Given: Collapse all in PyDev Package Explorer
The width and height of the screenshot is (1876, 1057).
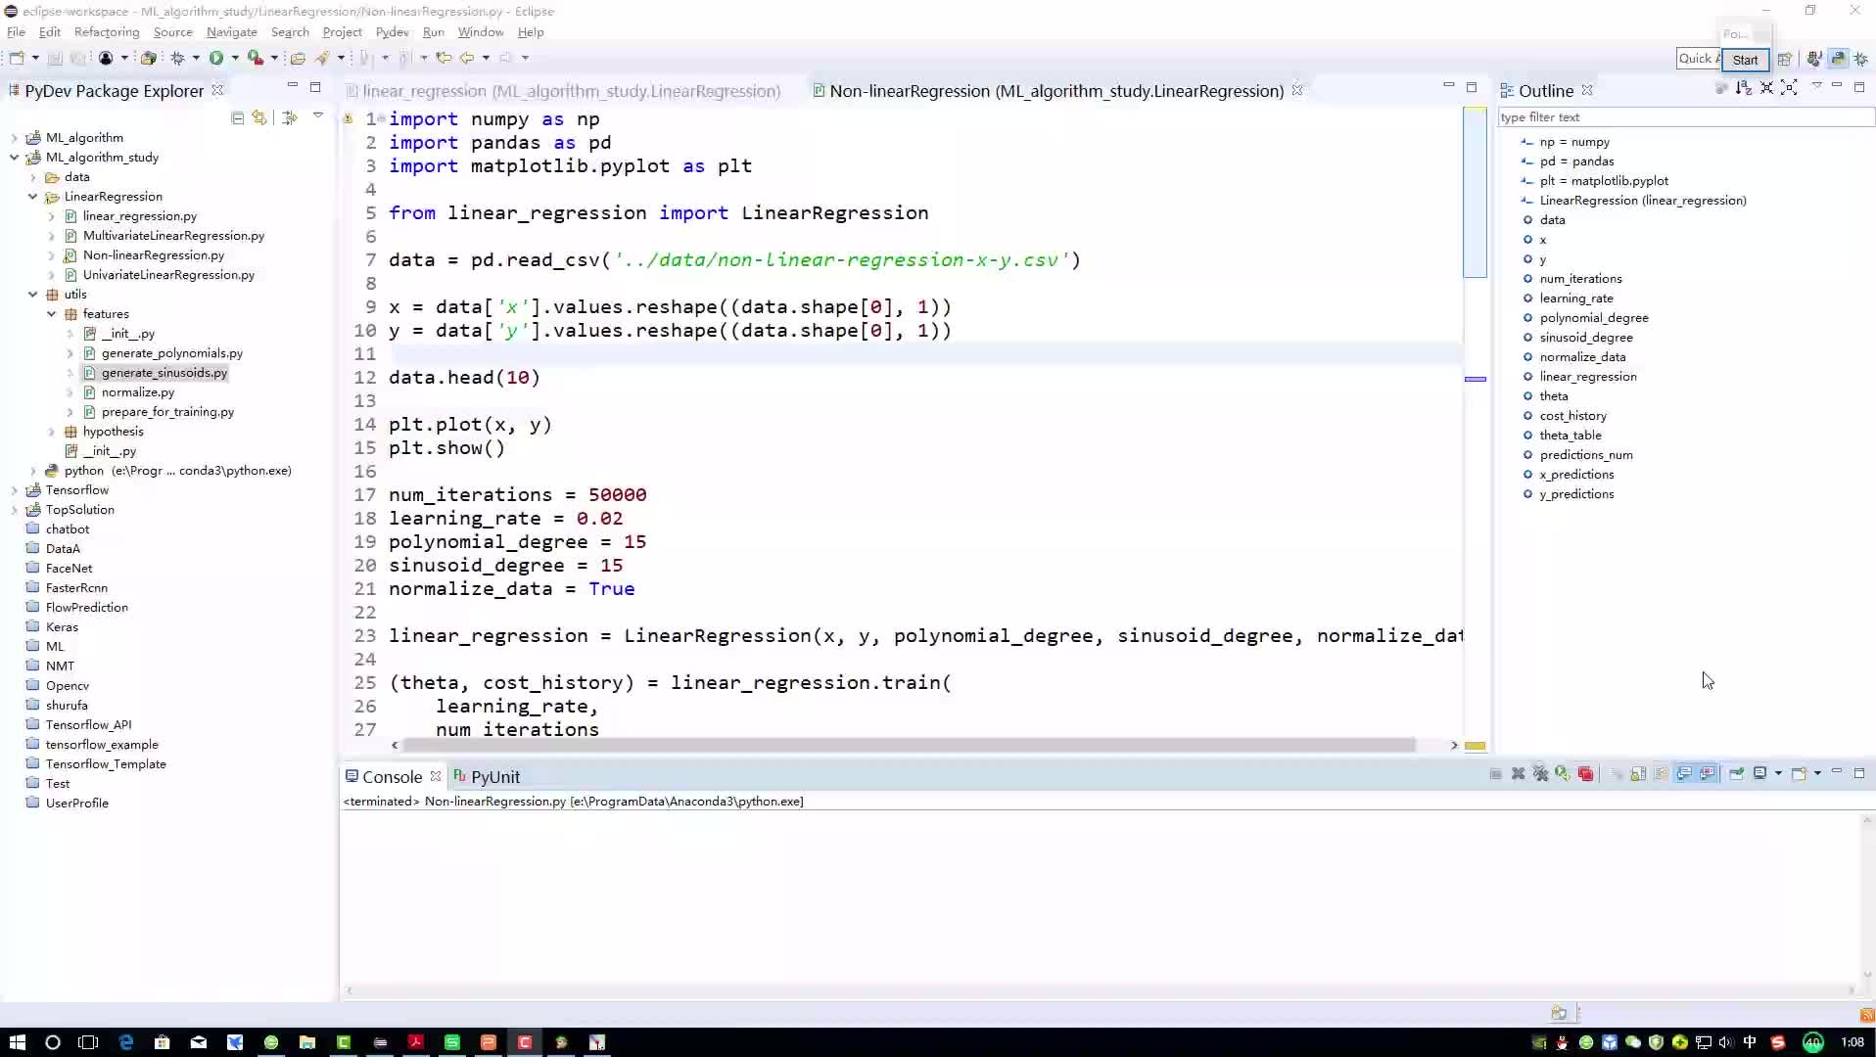Looking at the screenshot, I should 238,117.
